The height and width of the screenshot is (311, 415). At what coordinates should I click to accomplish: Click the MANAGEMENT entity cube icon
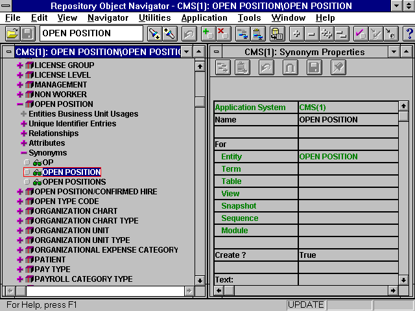(29, 84)
